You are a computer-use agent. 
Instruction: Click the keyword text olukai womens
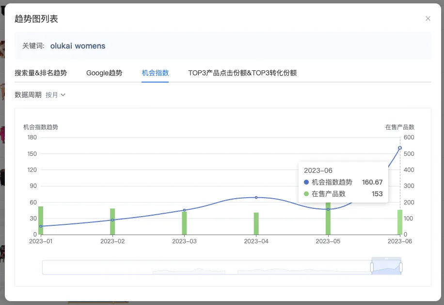pos(78,46)
